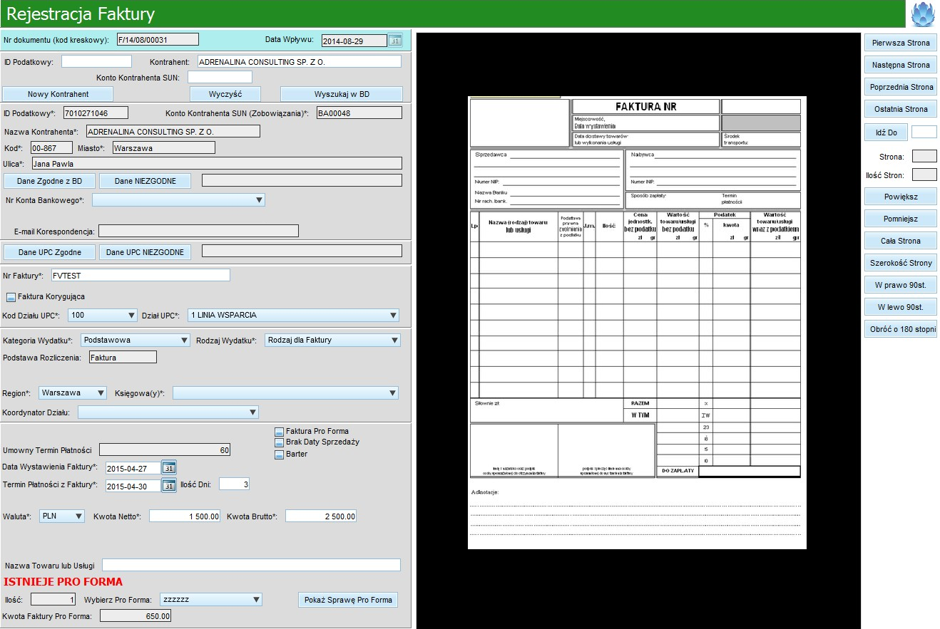Check Brak Daty Sprzedaży option
Viewport: 940px width, 629px height.
pos(280,442)
